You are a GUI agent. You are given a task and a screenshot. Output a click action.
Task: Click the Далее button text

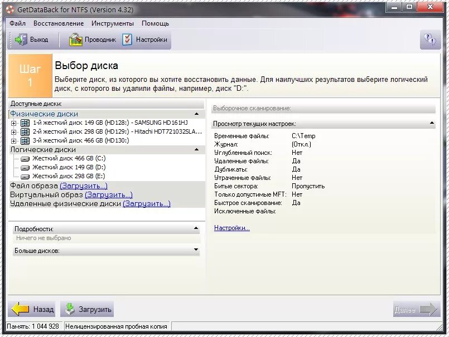coord(404,310)
